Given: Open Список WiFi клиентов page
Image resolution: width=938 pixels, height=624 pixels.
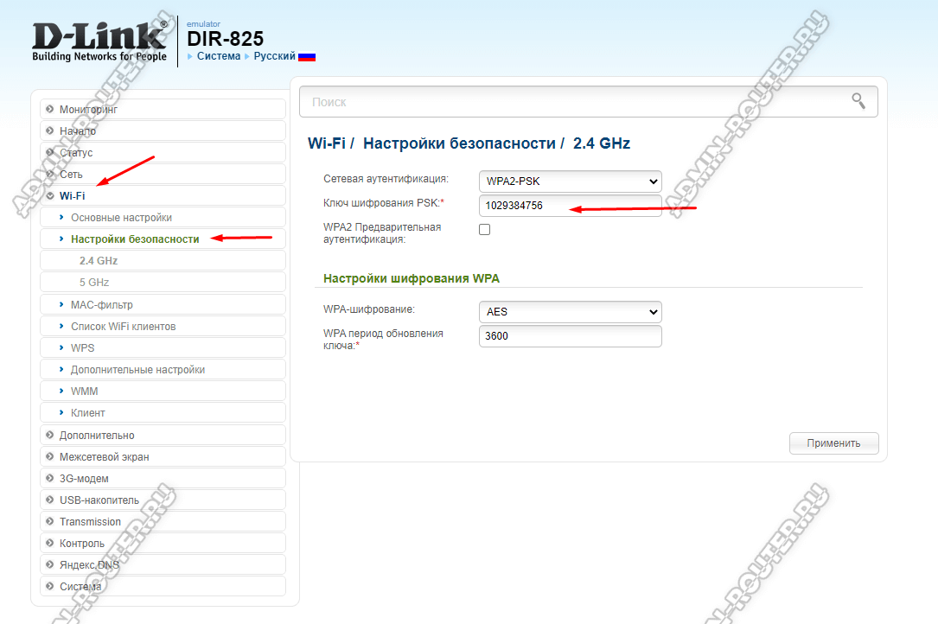Looking at the screenshot, I should point(123,326).
